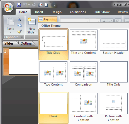The height and width of the screenshot is (124, 129).
Task: Save the presentation using floppy icon
Action: 19,4
